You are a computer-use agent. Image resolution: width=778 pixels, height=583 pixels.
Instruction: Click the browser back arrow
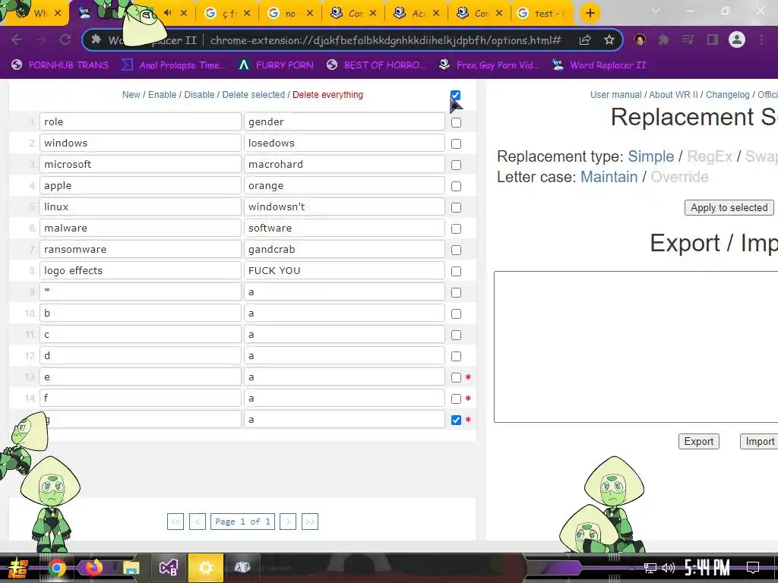[17, 40]
